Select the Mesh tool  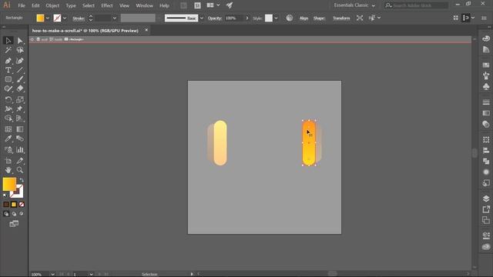click(8, 129)
